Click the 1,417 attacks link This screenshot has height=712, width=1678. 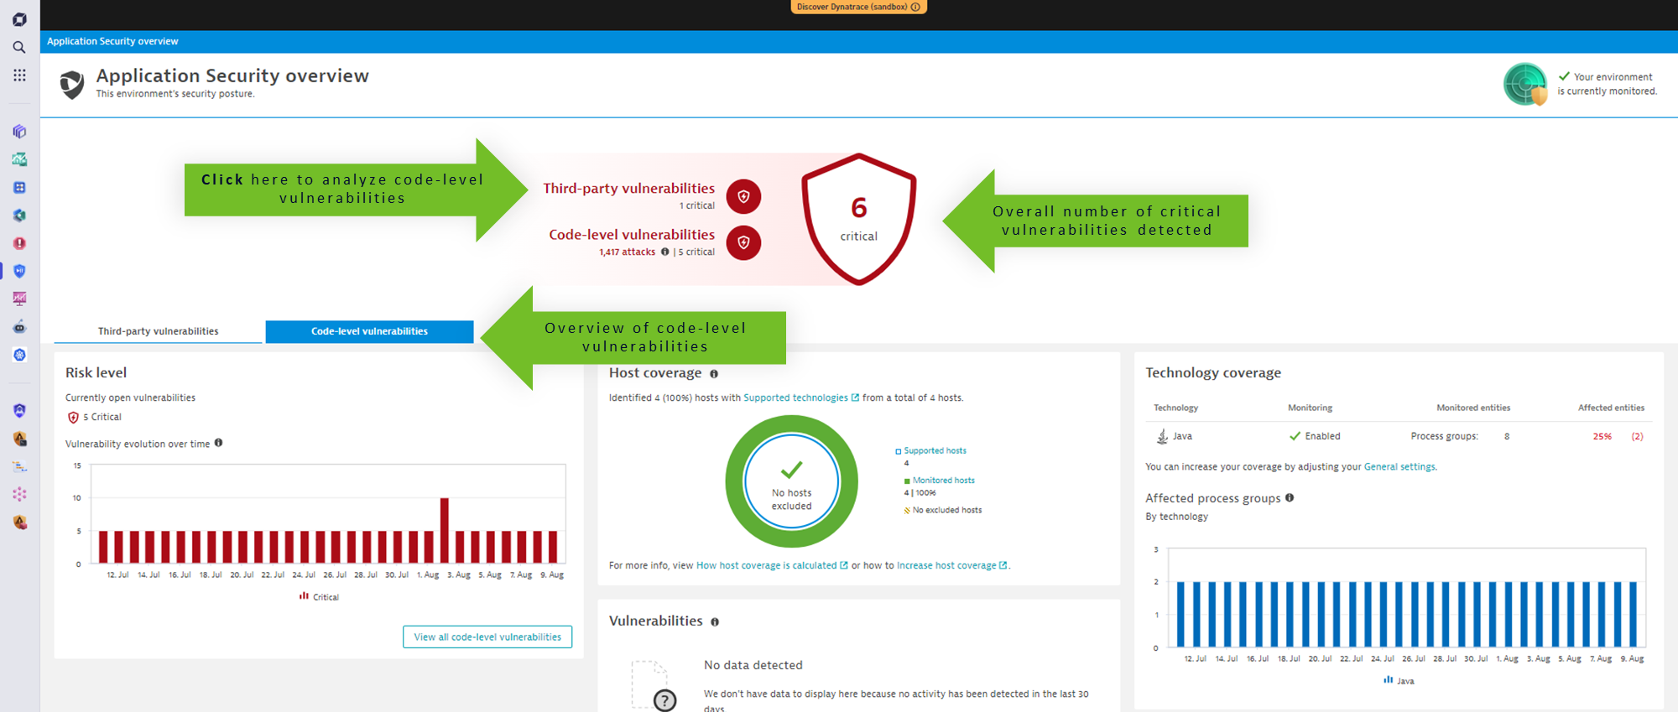point(628,252)
